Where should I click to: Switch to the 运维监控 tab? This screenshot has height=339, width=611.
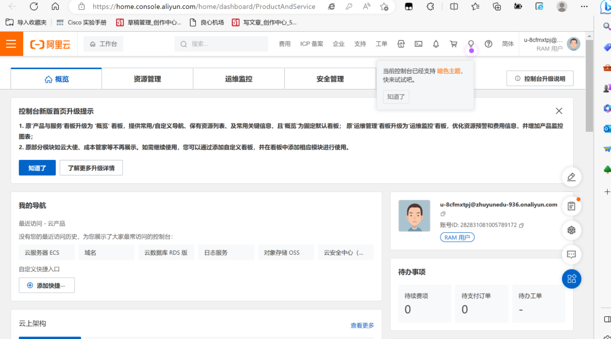point(239,79)
